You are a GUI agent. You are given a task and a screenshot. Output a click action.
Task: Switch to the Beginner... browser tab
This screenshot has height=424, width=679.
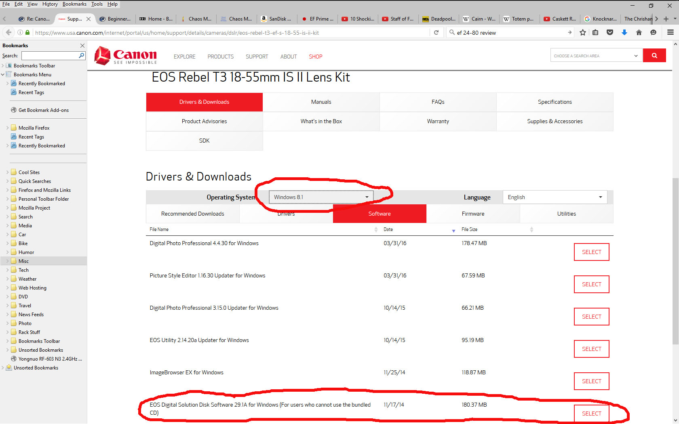pos(115,19)
